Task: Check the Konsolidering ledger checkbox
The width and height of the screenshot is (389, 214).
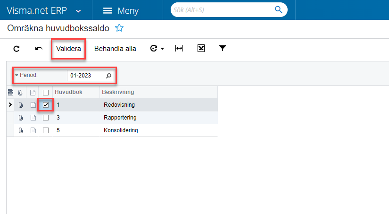Action: 46,130
